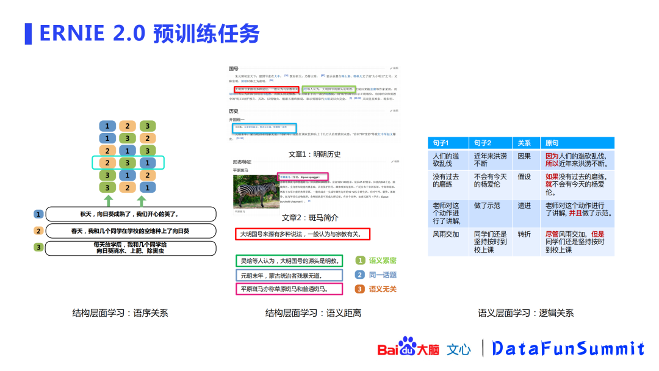Click the 原句 cell starting with 如果没有过去的磨练
The image size is (659, 371).
(x=577, y=184)
